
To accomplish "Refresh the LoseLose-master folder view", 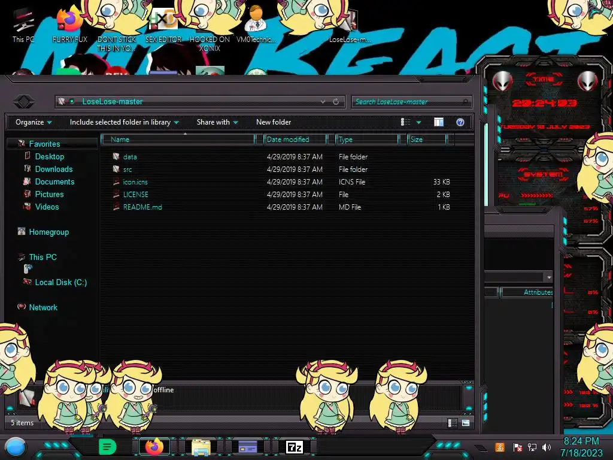I will click(x=336, y=102).
